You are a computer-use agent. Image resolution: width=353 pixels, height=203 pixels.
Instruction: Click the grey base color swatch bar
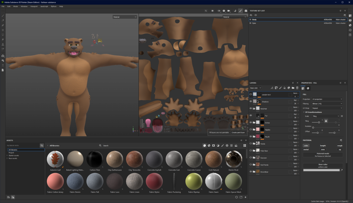[321, 170]
